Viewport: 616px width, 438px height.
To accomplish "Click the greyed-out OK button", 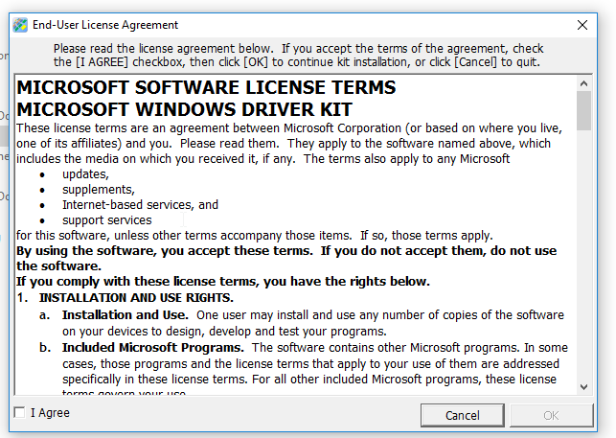I will pos(551,415).
